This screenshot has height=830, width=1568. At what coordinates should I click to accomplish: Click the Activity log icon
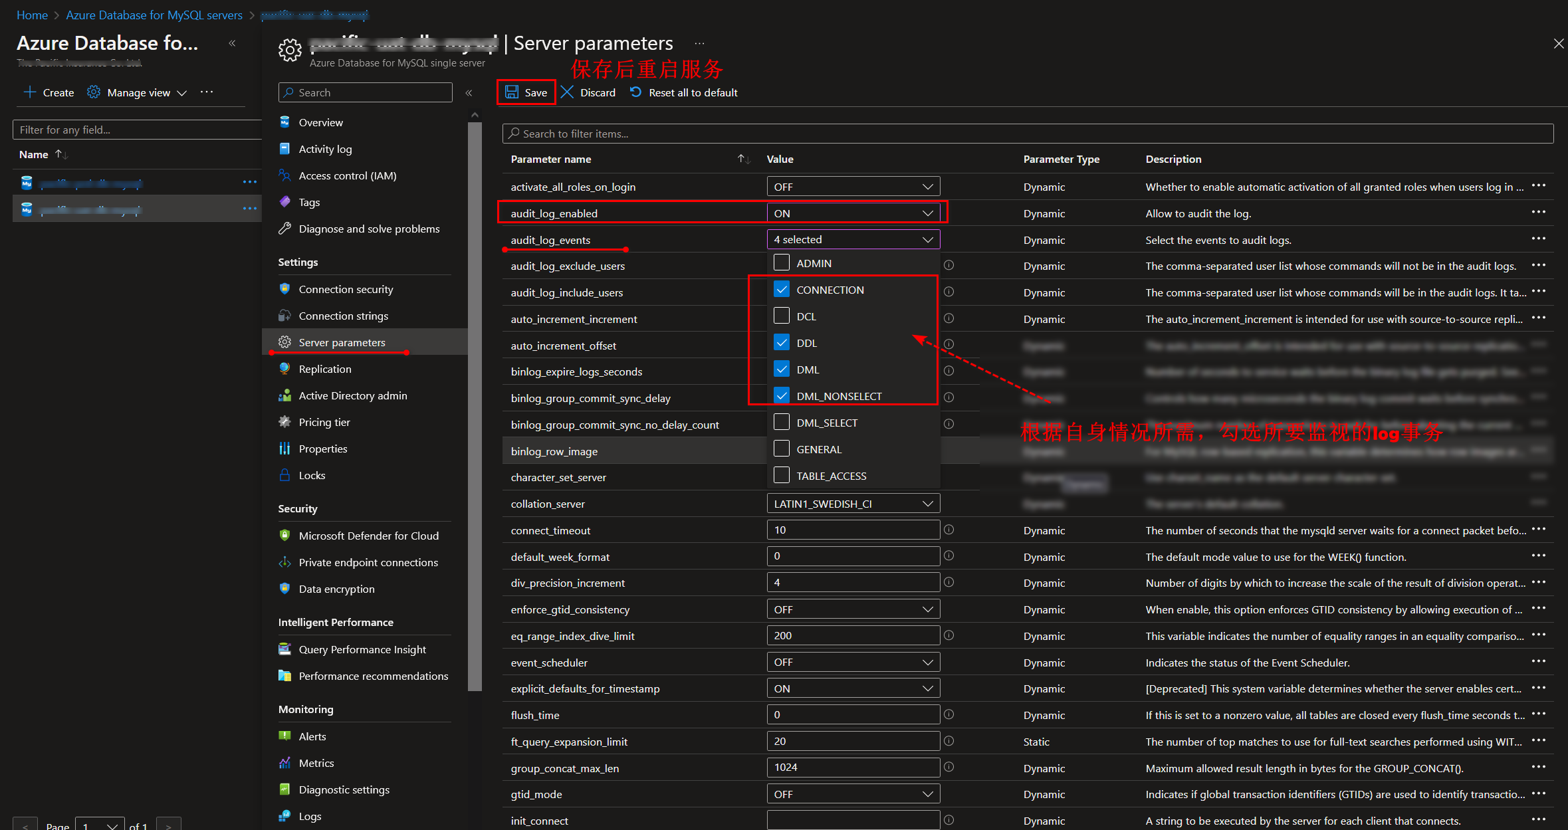pos(284,149)
